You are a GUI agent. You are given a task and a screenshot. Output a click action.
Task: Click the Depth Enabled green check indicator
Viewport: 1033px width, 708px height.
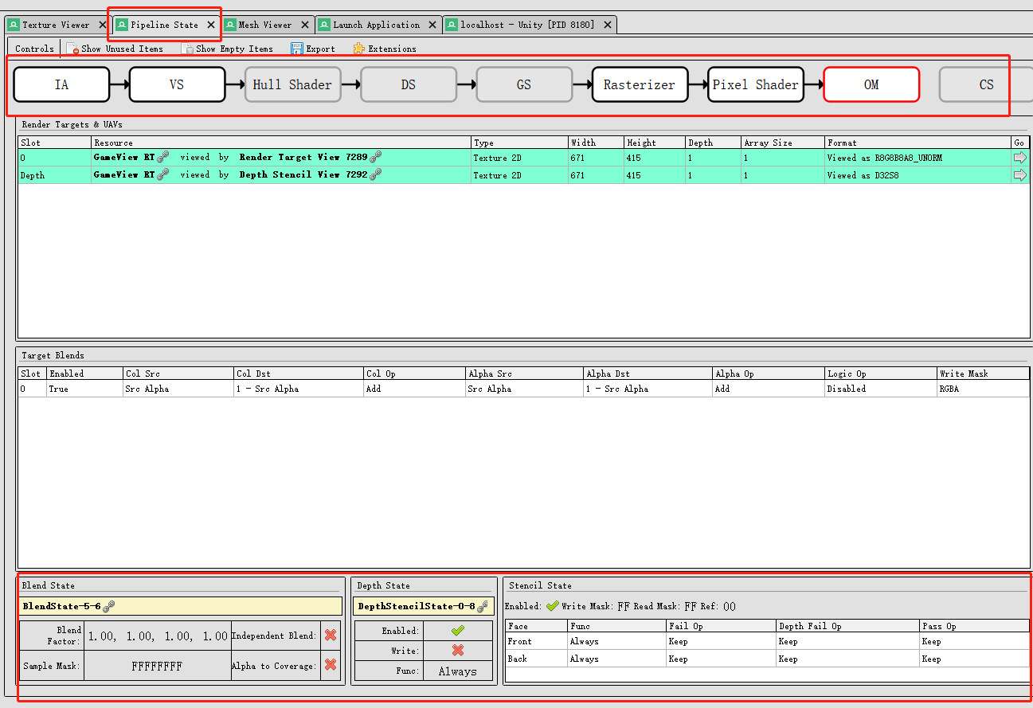457,630
